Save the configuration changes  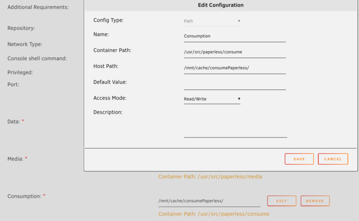[x=299, y=159]
